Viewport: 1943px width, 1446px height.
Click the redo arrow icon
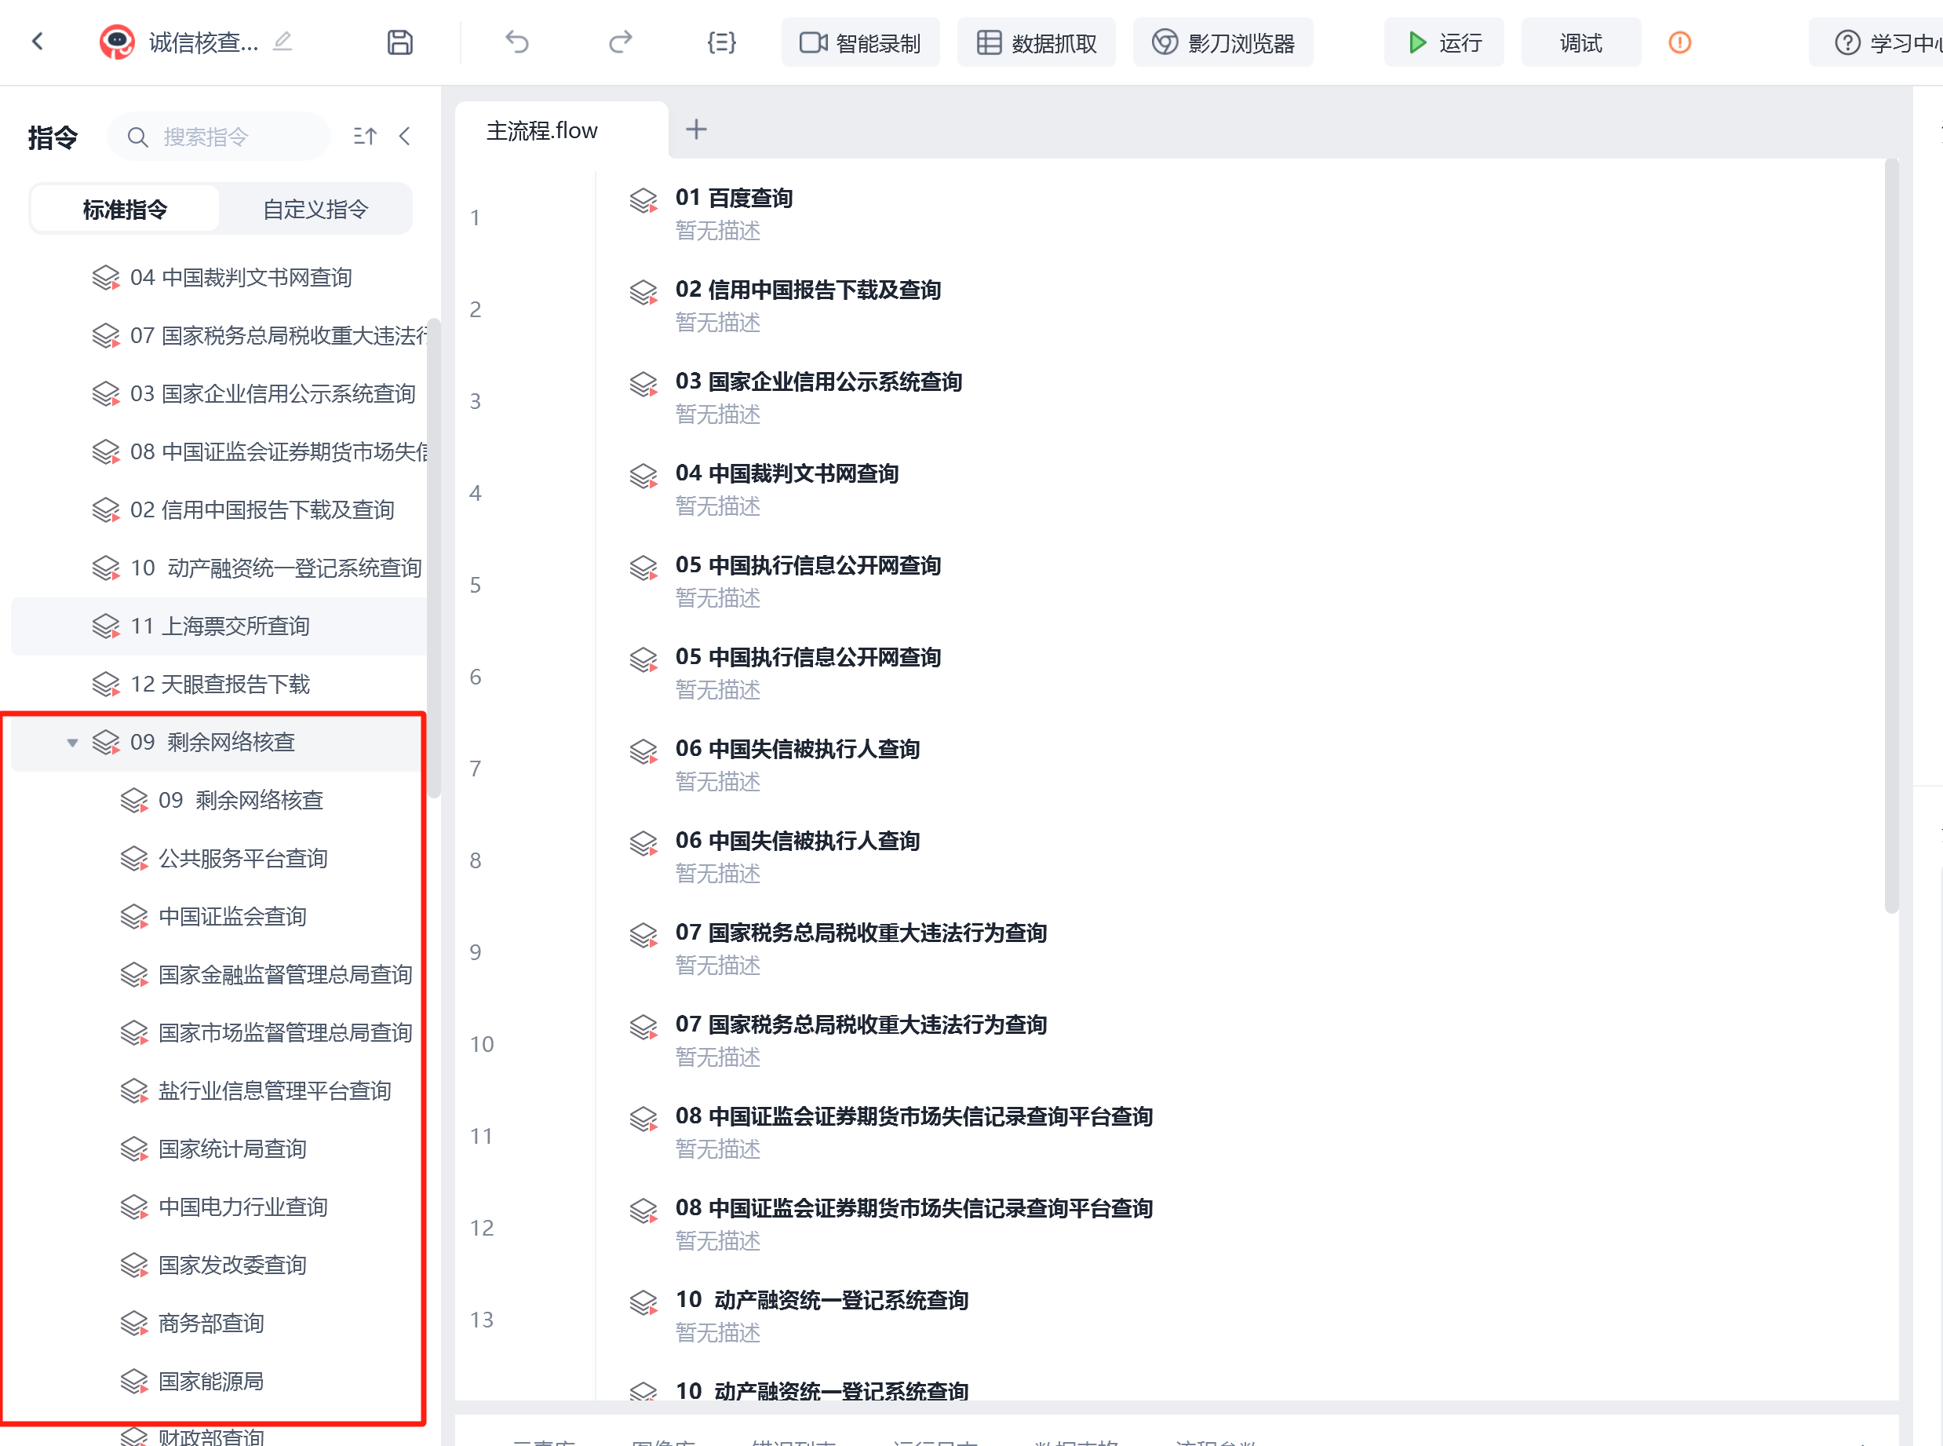[x=619, y=42]
